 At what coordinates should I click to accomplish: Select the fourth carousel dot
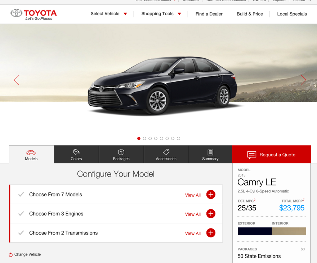point(156,138)
